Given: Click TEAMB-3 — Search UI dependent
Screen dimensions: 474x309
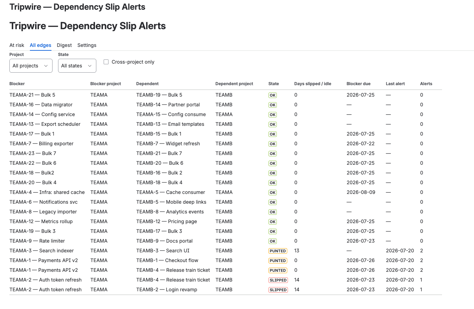Looking at the screenshot, I should point(163,251).
